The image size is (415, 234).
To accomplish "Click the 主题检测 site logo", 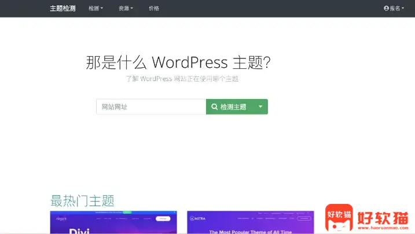I will pyautogui.click(x=63, y=9).
